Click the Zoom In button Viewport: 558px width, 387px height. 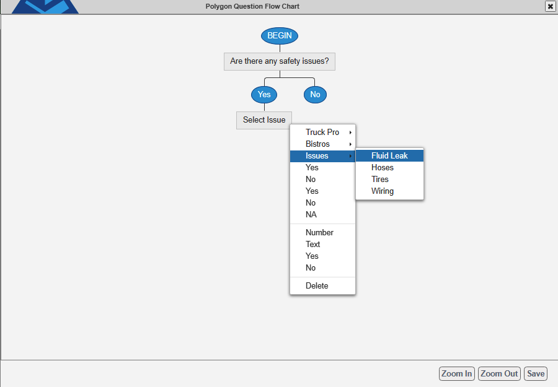click(x=456, y=374)
